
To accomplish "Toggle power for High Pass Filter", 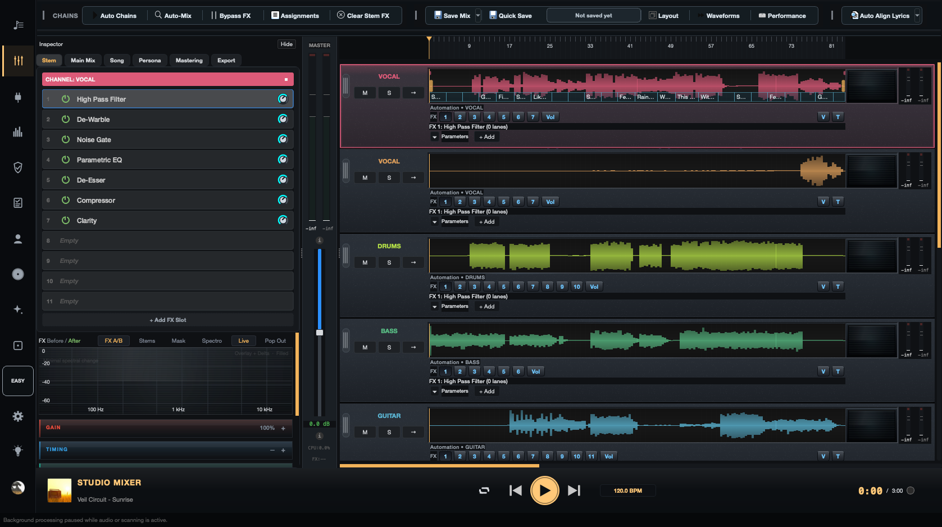I will coord(66,99).
